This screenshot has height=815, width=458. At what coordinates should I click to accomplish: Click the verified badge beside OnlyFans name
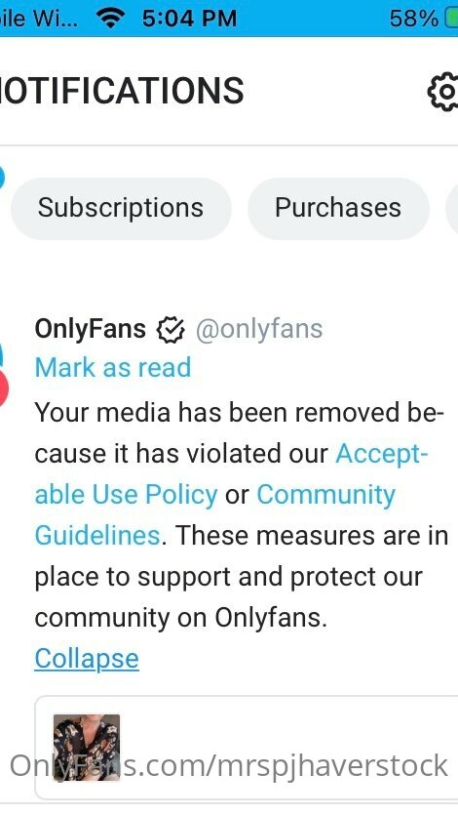(171, 330)
